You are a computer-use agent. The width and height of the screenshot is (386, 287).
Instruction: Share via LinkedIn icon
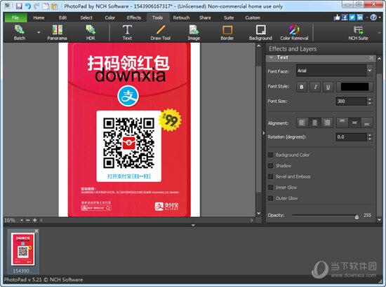click(360, 17)
